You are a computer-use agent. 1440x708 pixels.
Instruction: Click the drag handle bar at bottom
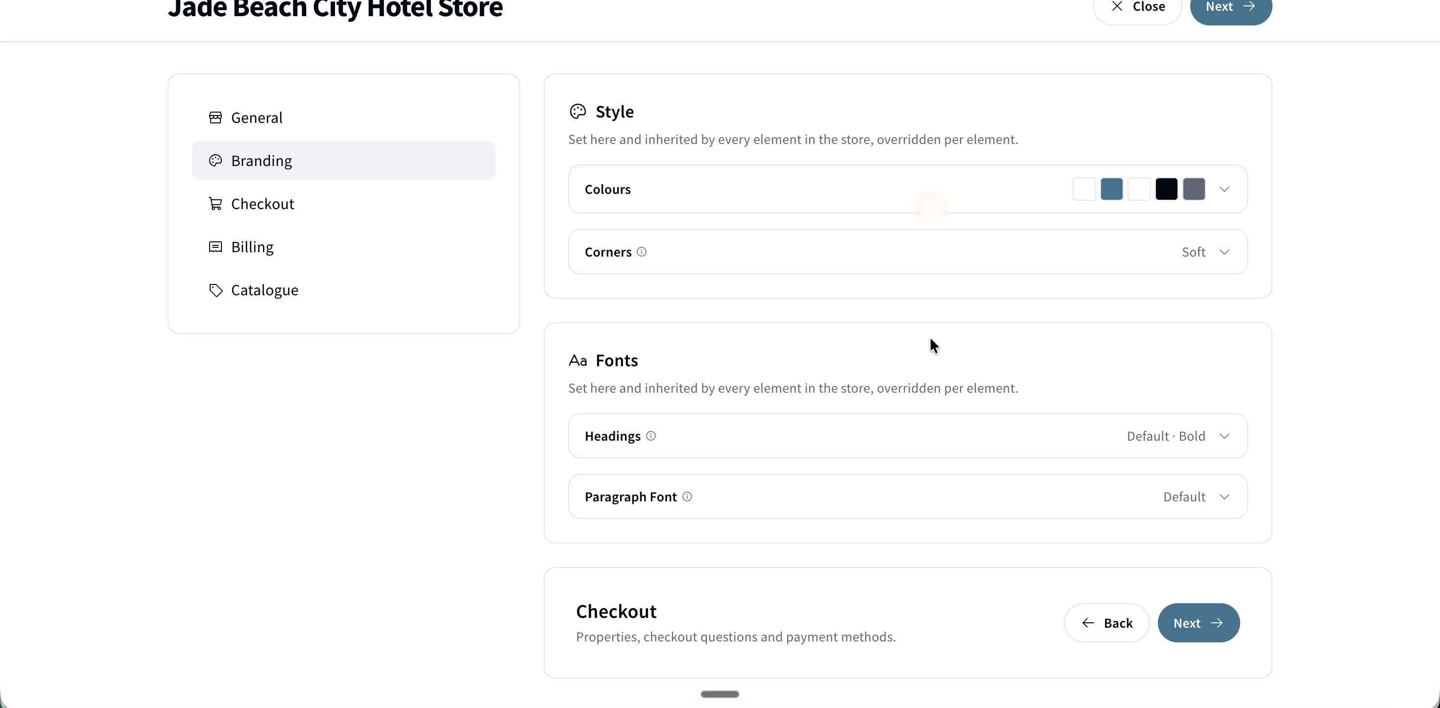pyautogui.click(x=720, y=694)
